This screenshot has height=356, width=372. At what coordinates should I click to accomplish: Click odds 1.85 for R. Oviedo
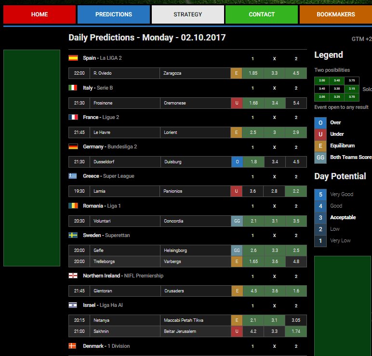coord(253,73)
